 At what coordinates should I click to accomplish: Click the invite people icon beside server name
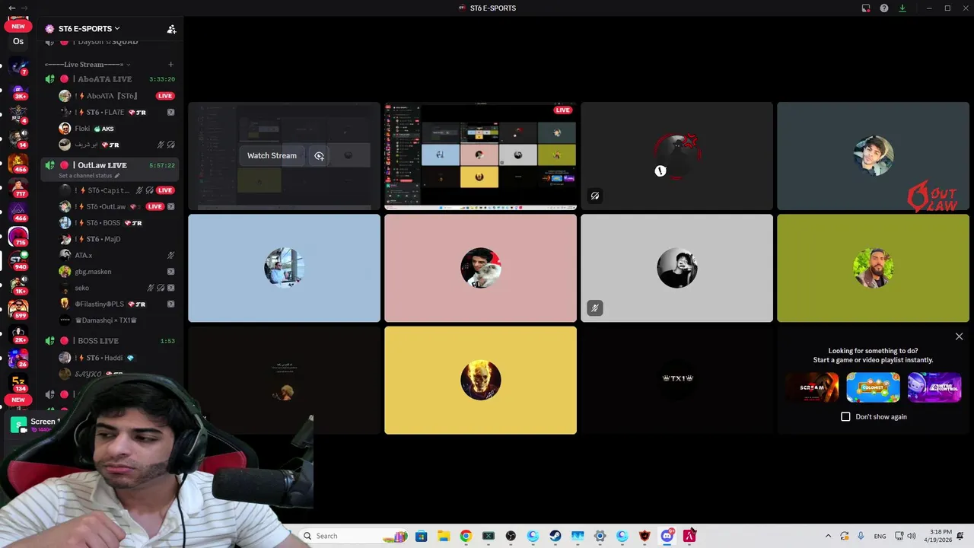tap(171, 29)
